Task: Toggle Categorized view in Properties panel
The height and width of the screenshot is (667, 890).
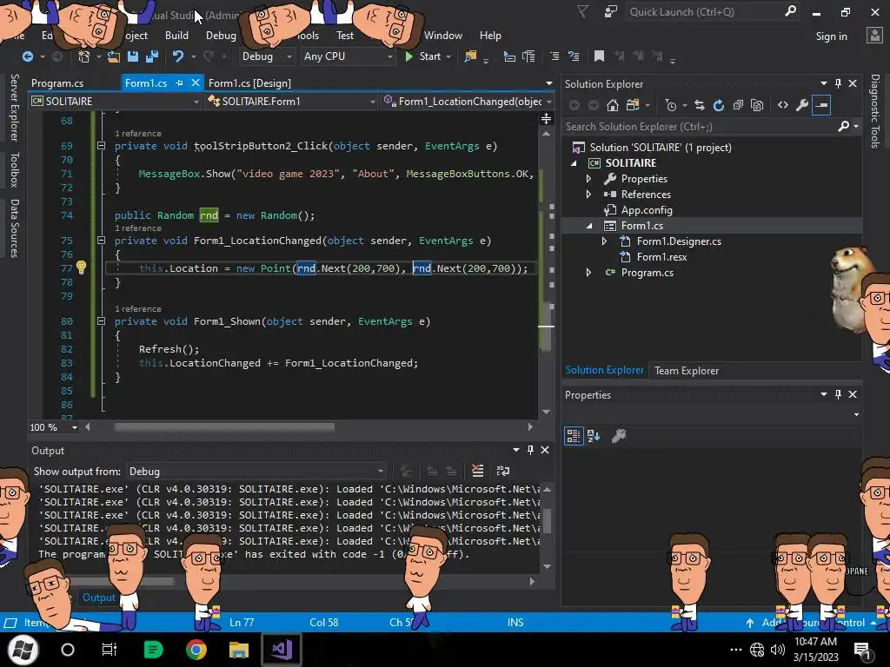Action: pyautogui.click(x=574, y=436)
